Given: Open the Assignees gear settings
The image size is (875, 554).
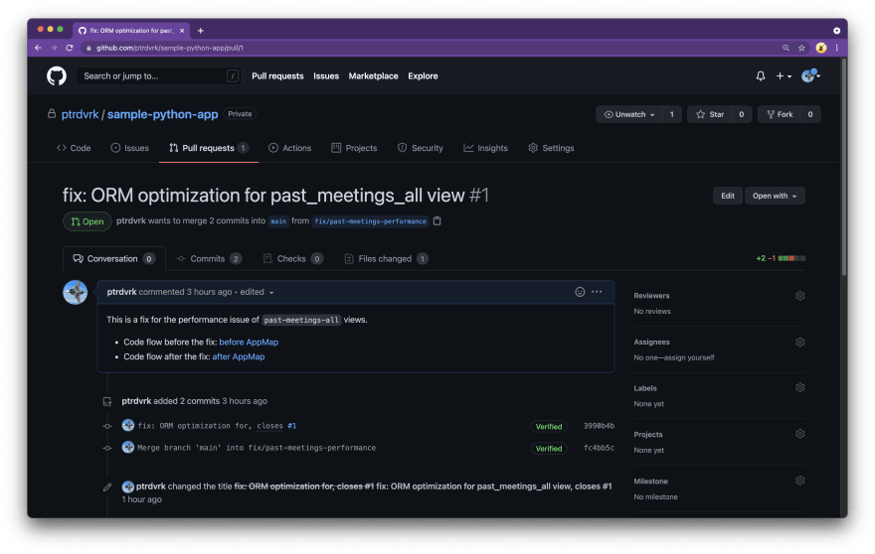Looking at the screenshot, I should pos(799,343).
